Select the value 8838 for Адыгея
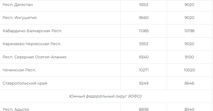 point(143,109)
